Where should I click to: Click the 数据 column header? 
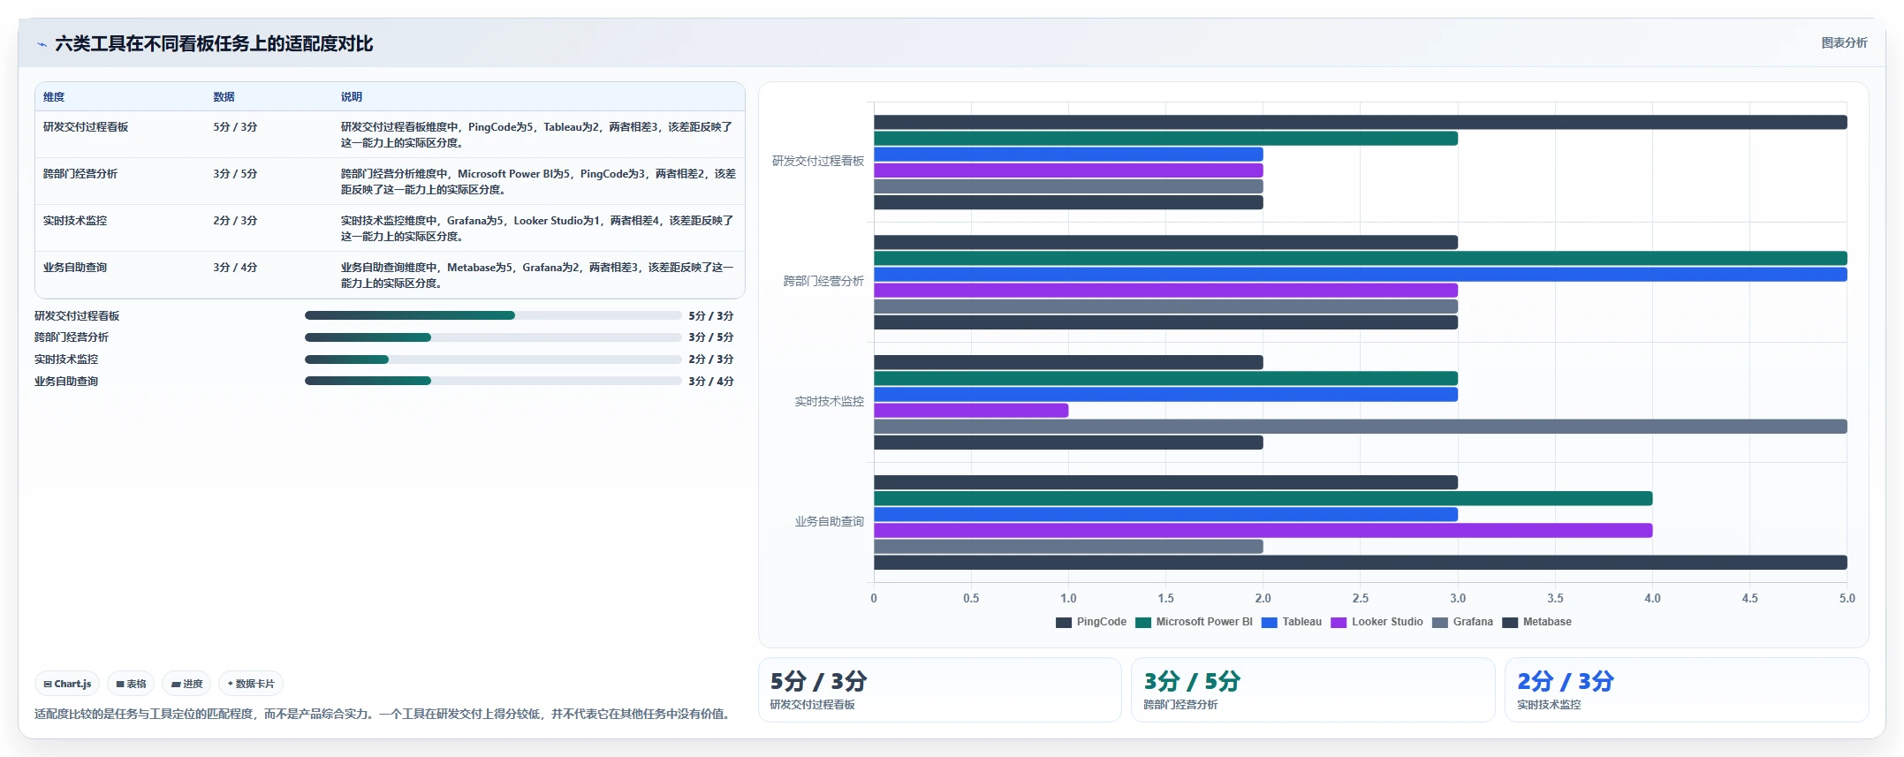[224, 97]
